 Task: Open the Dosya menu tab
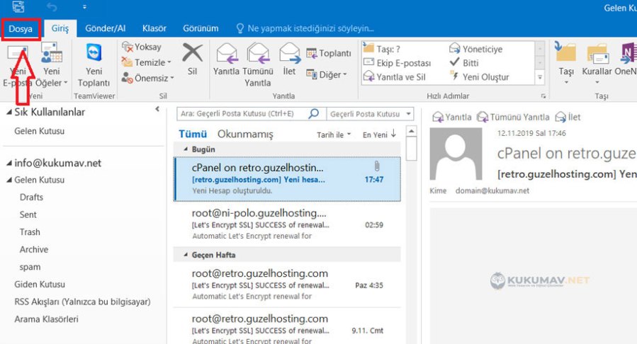[x=20, y=28]
